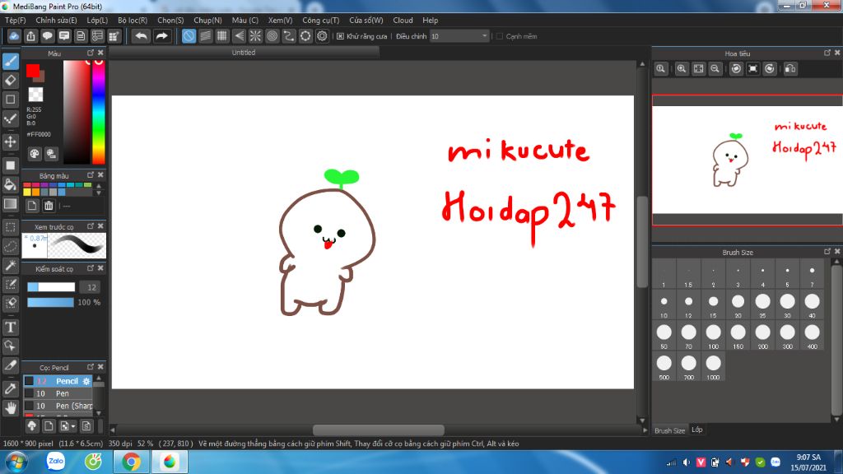
Task: Enable the radial snap guide
Action: [255, 36]
